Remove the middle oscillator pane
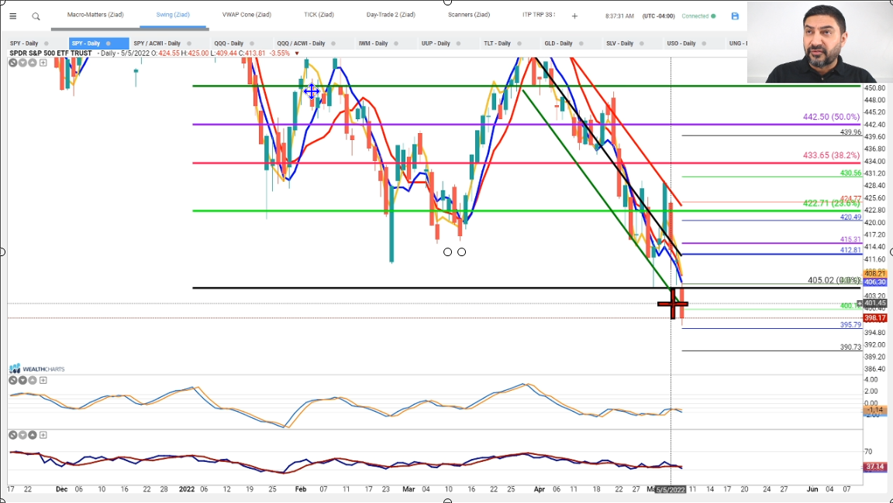893x503 pixels. [12, 380]
